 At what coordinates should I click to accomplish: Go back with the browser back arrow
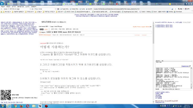click(x=2, y=4)
